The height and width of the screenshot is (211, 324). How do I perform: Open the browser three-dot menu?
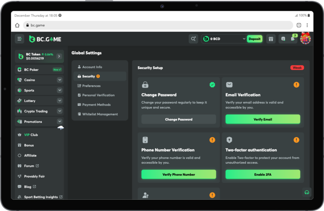(x=307, y=25)
